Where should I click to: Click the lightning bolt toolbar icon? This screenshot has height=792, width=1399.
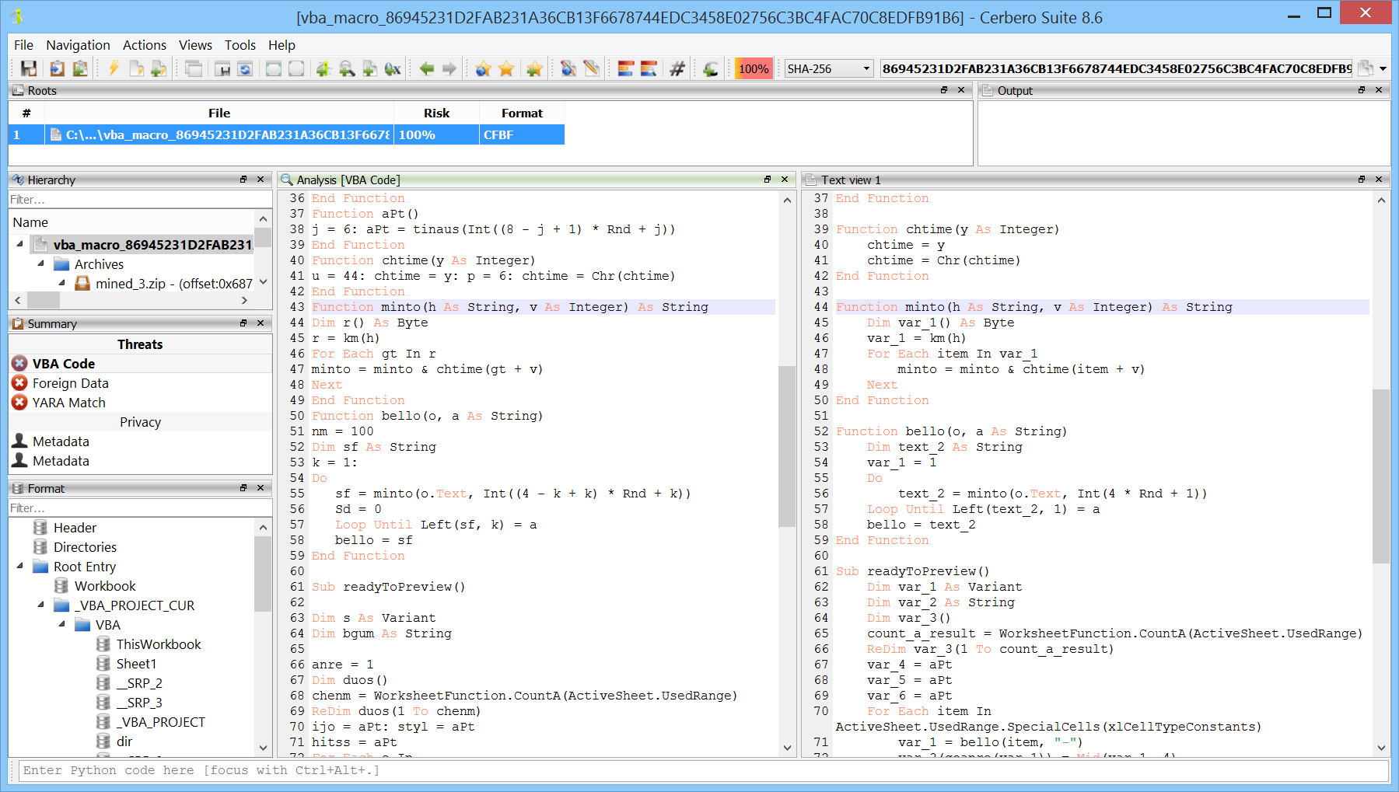[114, 69]
